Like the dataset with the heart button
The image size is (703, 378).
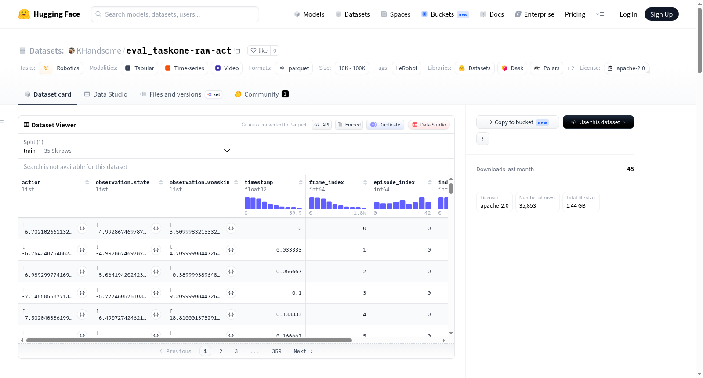coord(259,50)
